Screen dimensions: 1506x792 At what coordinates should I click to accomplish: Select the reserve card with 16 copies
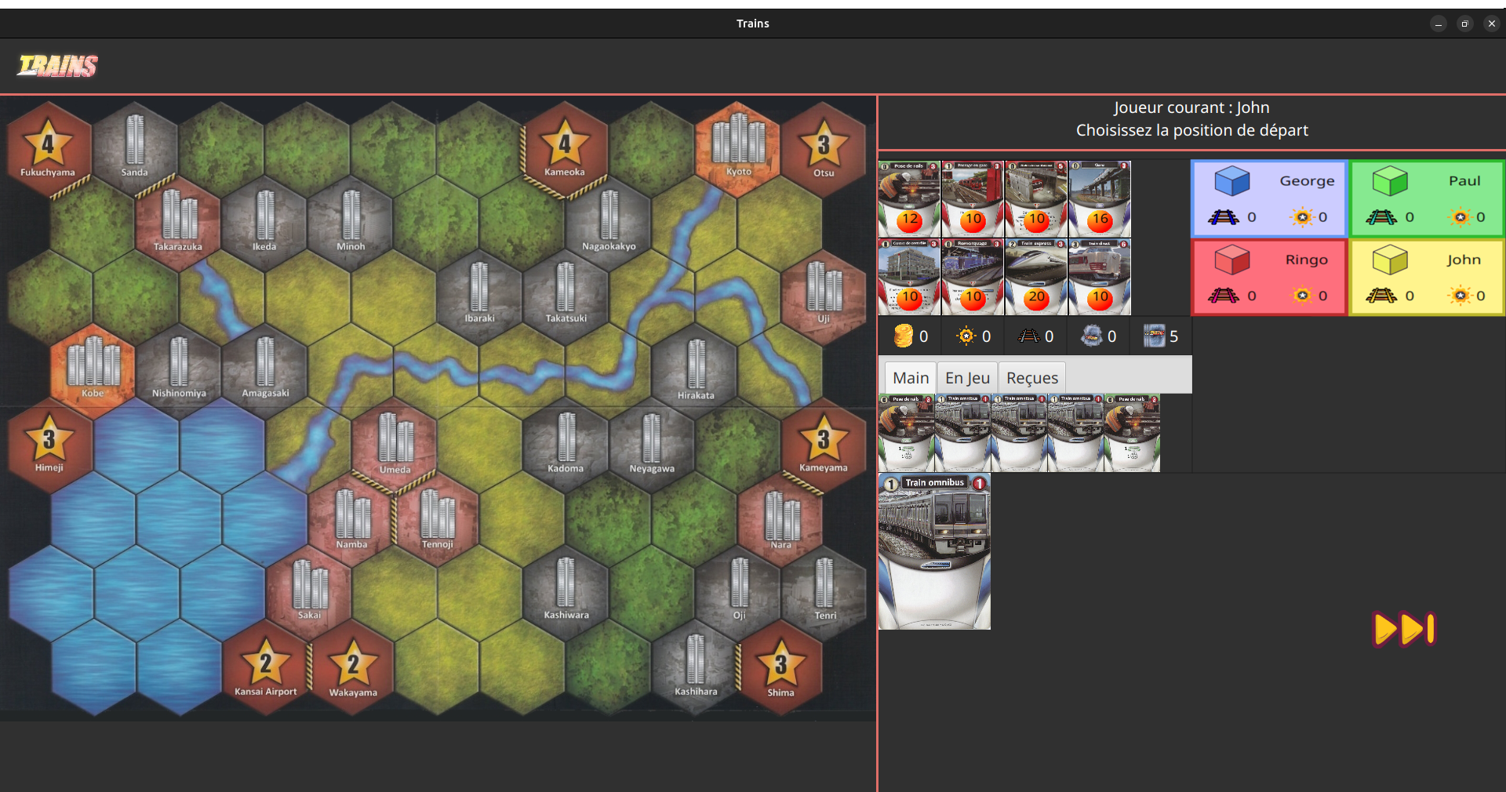click(1100, 199)
